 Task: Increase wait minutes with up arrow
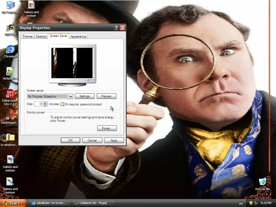click(45, 103)
